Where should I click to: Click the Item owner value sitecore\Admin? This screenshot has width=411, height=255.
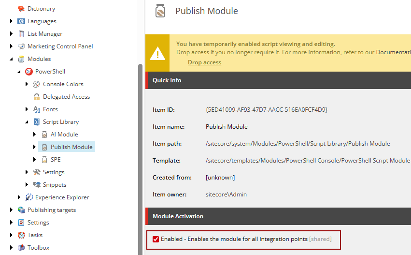pos(226,195)
